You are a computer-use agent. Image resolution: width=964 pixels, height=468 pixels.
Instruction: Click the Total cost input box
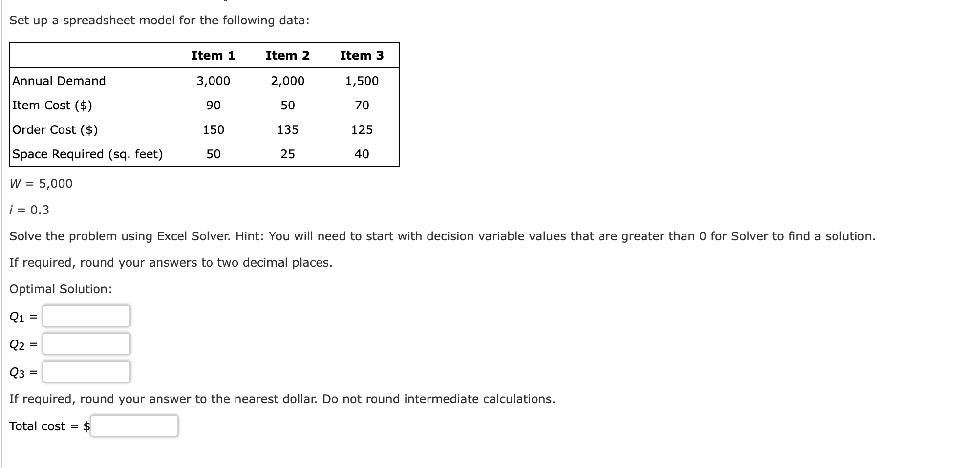pos(134,426)
